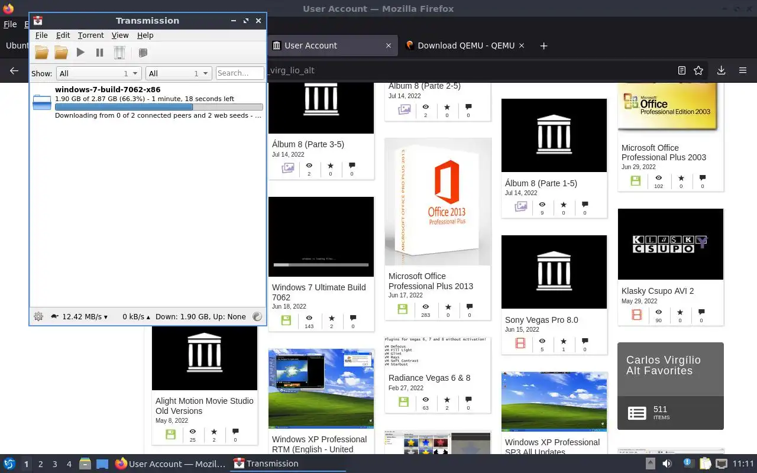Pause the torrent using the pause icon
This screenshot has width=757, height=473.
pyautogui.click(x=100, y=53)
